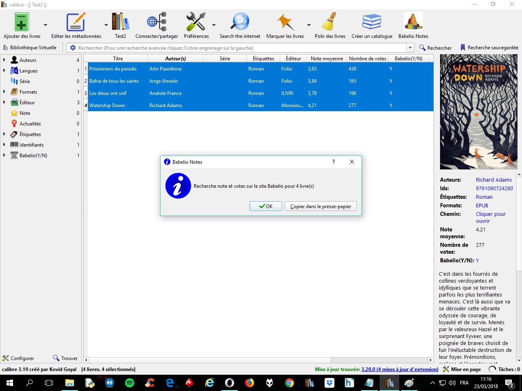Screen dimensions: 522x391
Task: Open Dropbox from the taskbar
Action: click(330, 383)
